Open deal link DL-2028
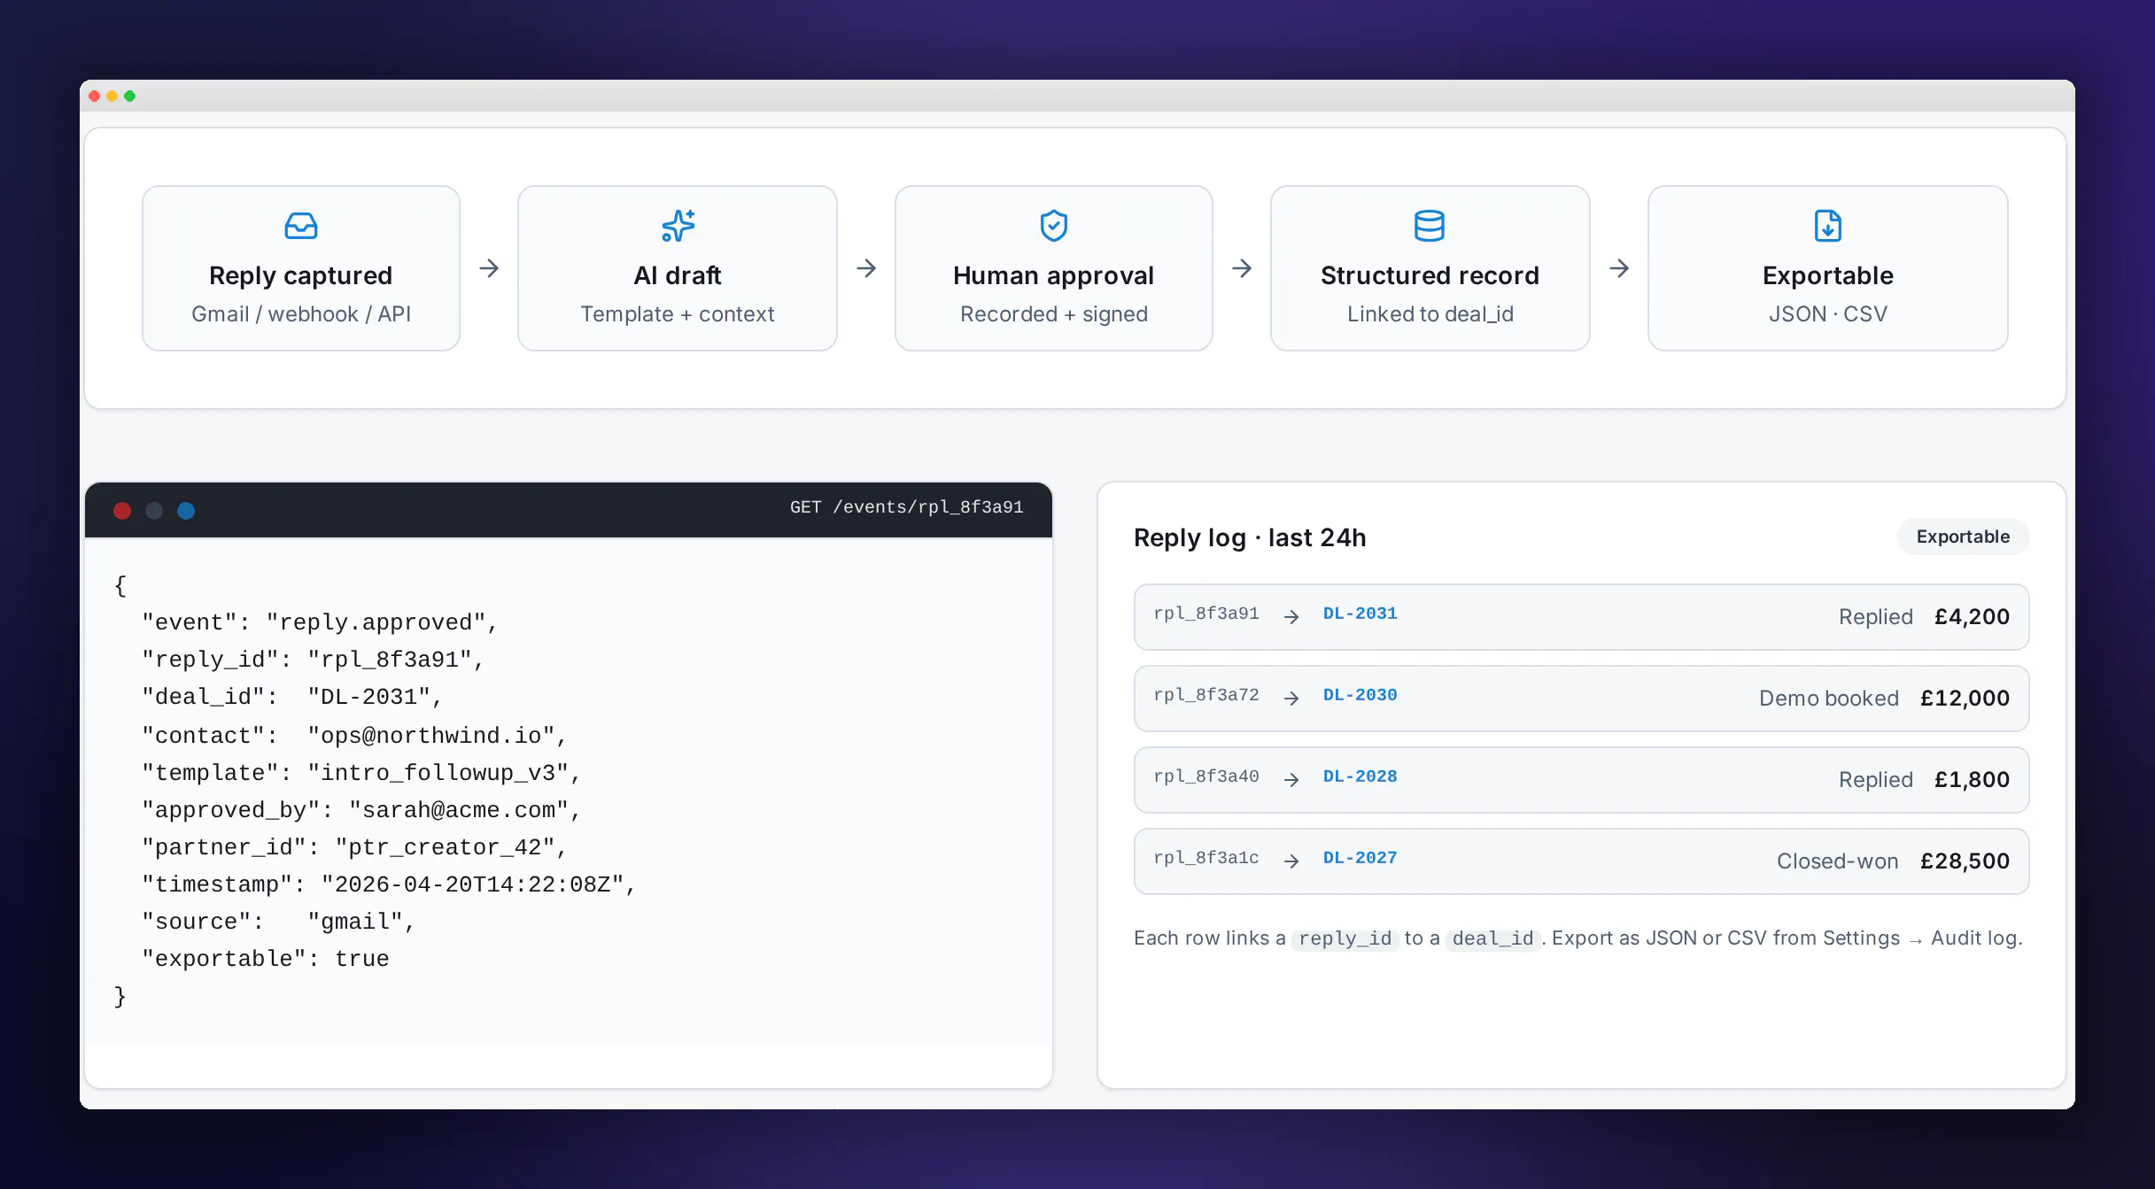This screenshot has height=1189, width=2155. (1360, 776)
